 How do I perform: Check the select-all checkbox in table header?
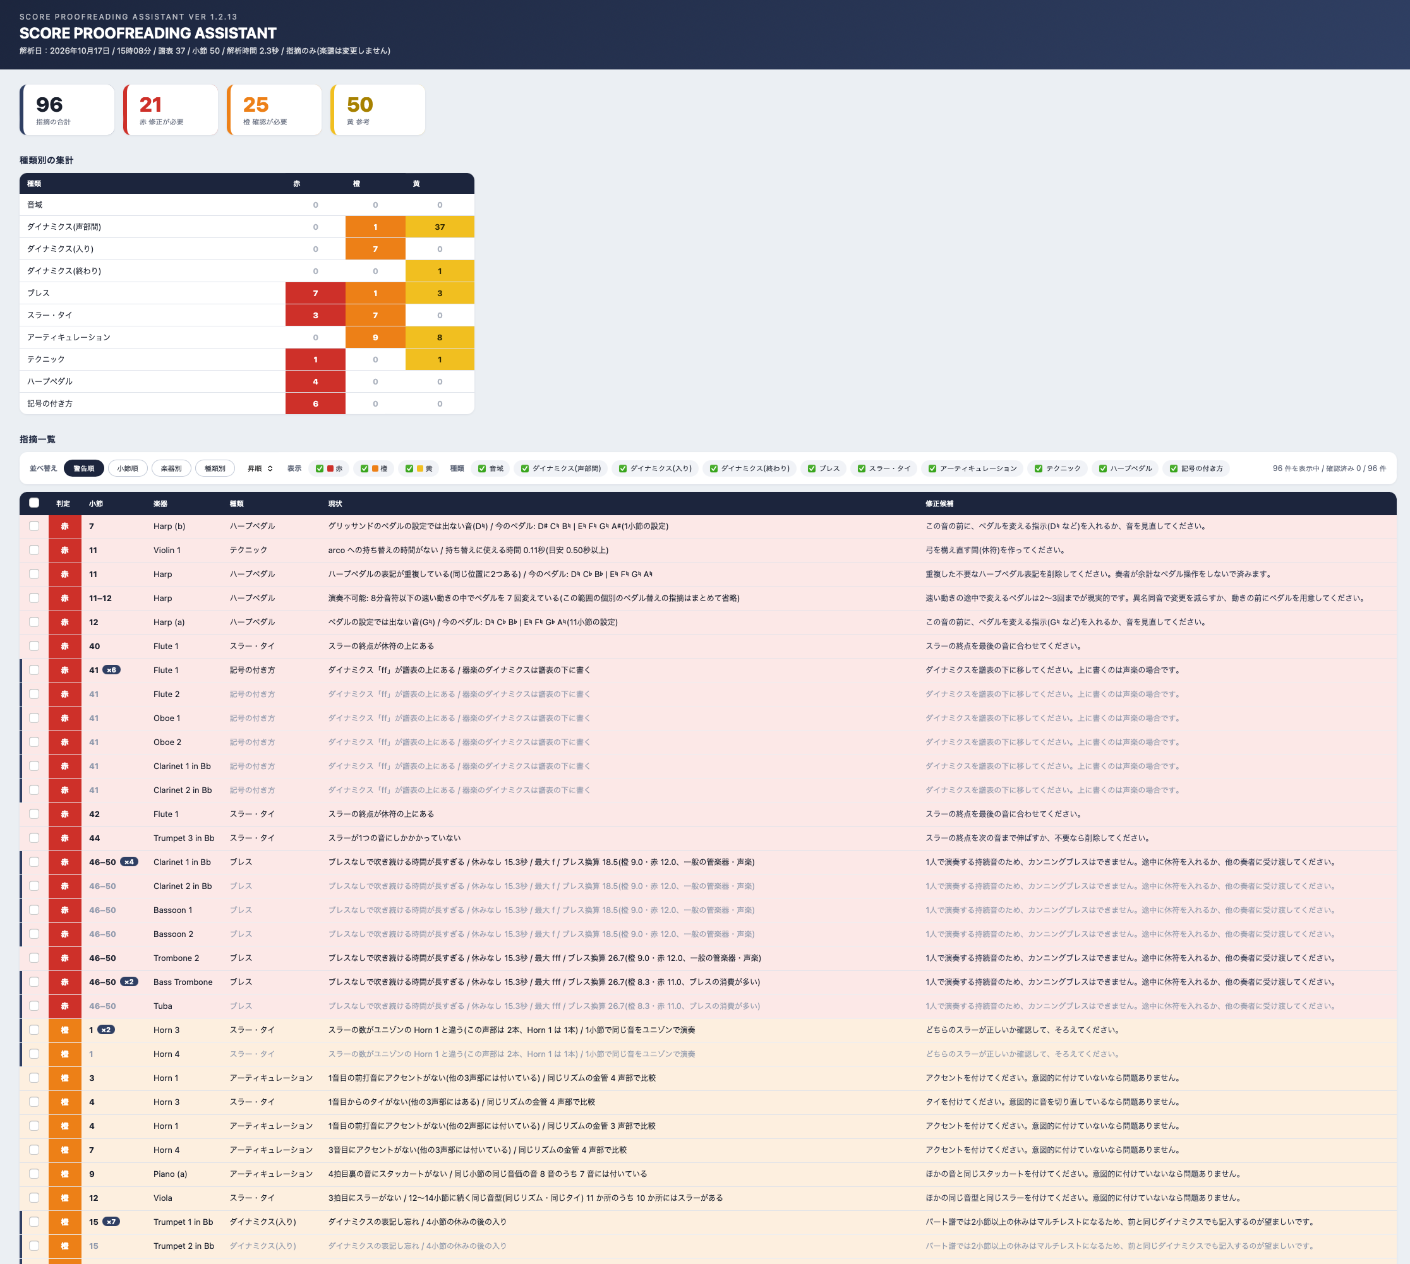point(34,503)
